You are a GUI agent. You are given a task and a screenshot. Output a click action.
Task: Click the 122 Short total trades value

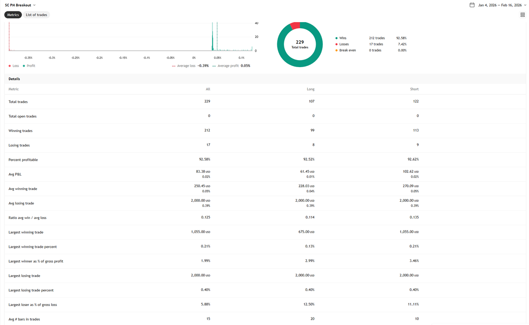pyautogui.click(x=416, y=102)
